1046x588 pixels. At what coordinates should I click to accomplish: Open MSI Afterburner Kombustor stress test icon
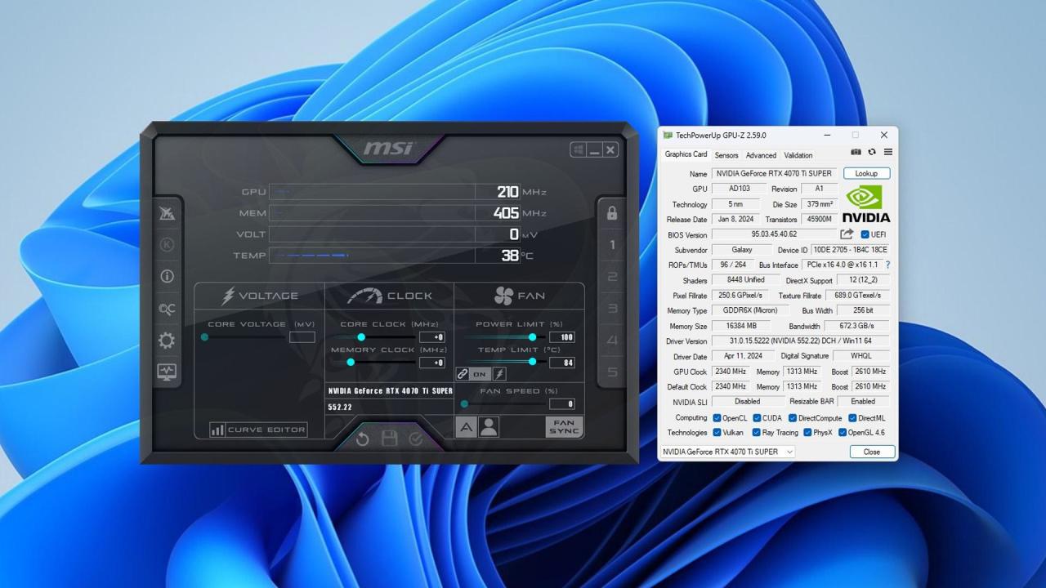point(167,244)
